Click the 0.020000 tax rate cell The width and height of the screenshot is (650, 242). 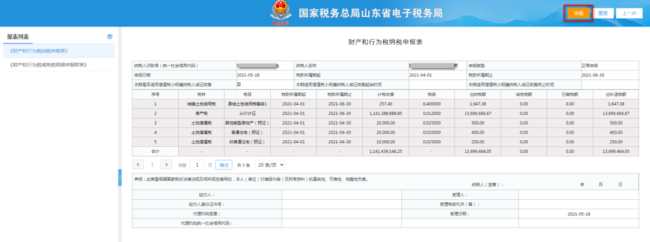[432, 132]
